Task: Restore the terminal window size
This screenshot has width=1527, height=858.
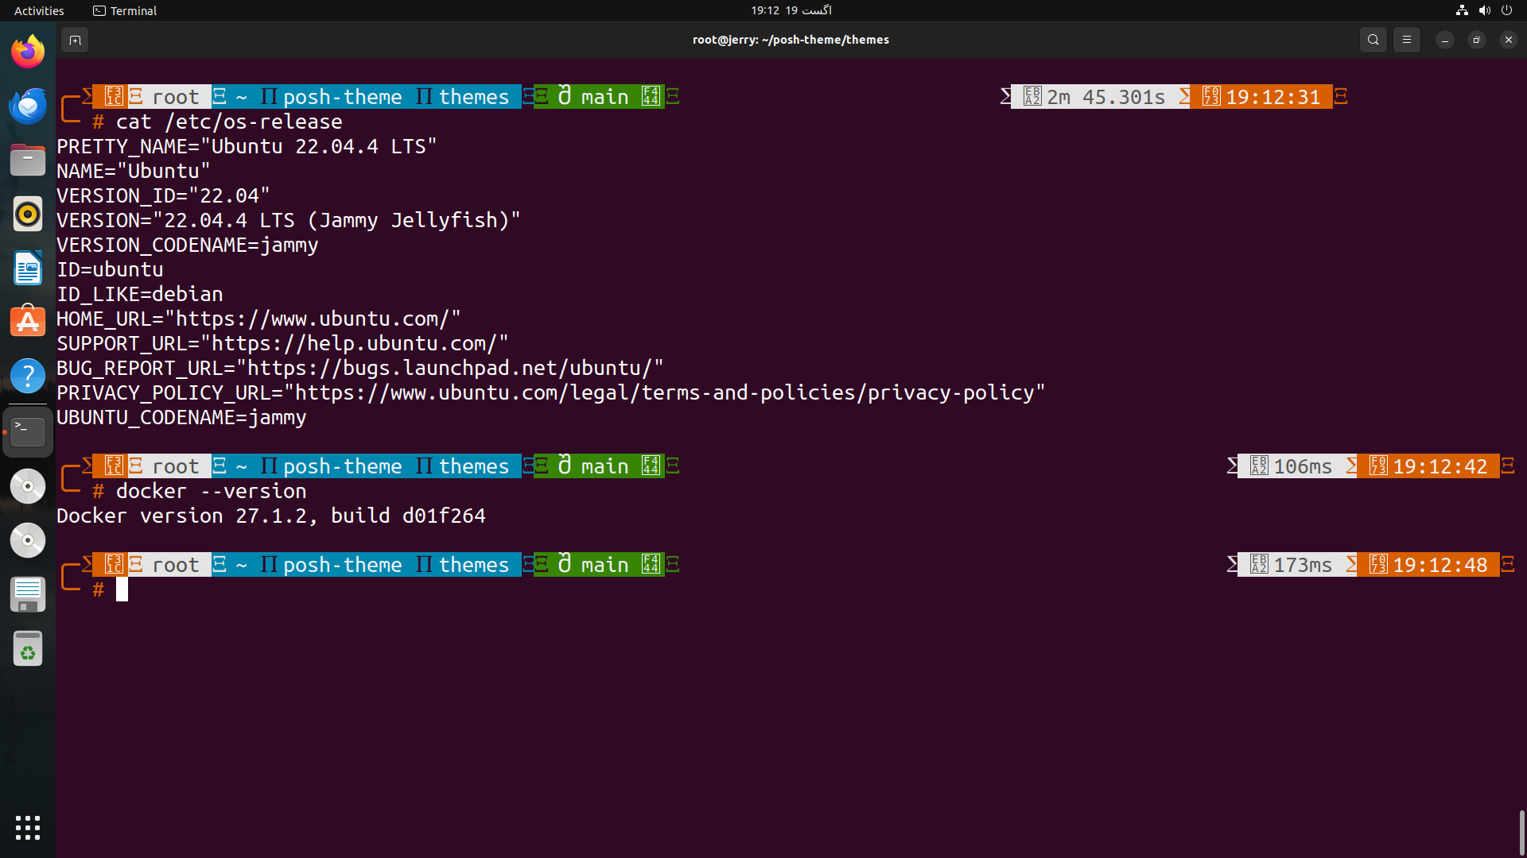Action: 1476,40
